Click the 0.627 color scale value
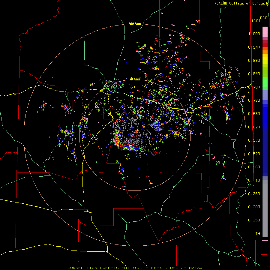This screenshot has height=270, width=270. click(254, 127)
